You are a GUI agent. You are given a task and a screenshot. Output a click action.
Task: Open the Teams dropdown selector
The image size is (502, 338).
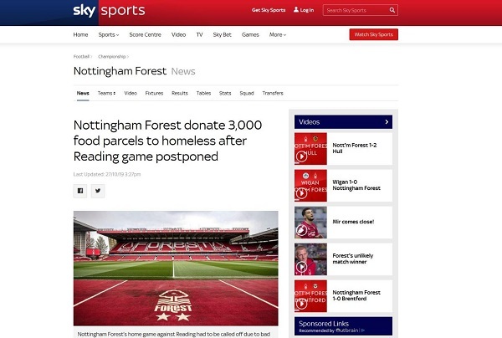click(106, 93)
